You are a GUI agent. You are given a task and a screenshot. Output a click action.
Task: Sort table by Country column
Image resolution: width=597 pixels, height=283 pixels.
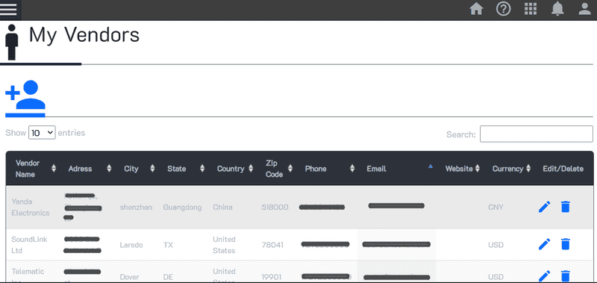point(234,168)
